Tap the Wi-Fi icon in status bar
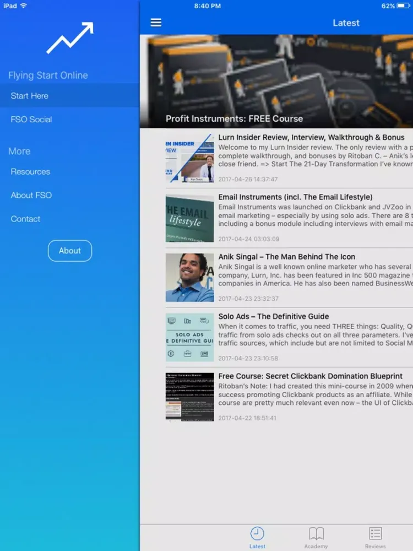 click(x=24, y=6)
